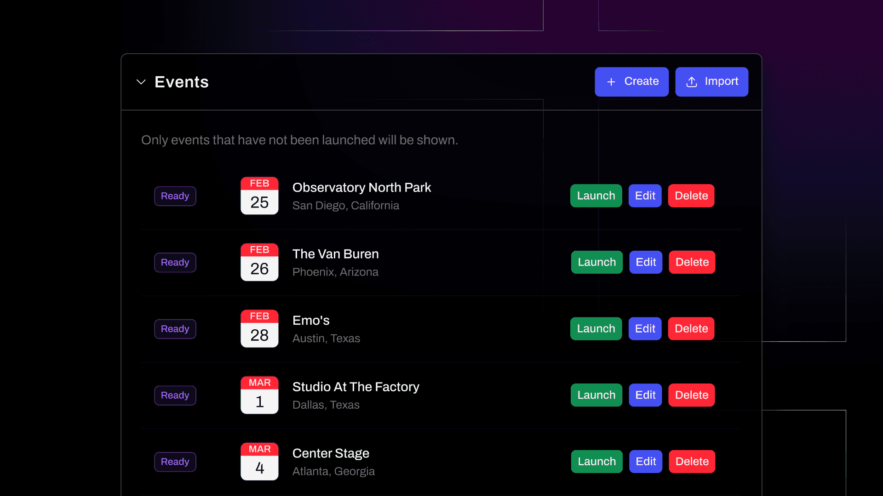This screenshot has width=883, height=496.
Task: Click the San Diego, California location
Action: point(346,205)
